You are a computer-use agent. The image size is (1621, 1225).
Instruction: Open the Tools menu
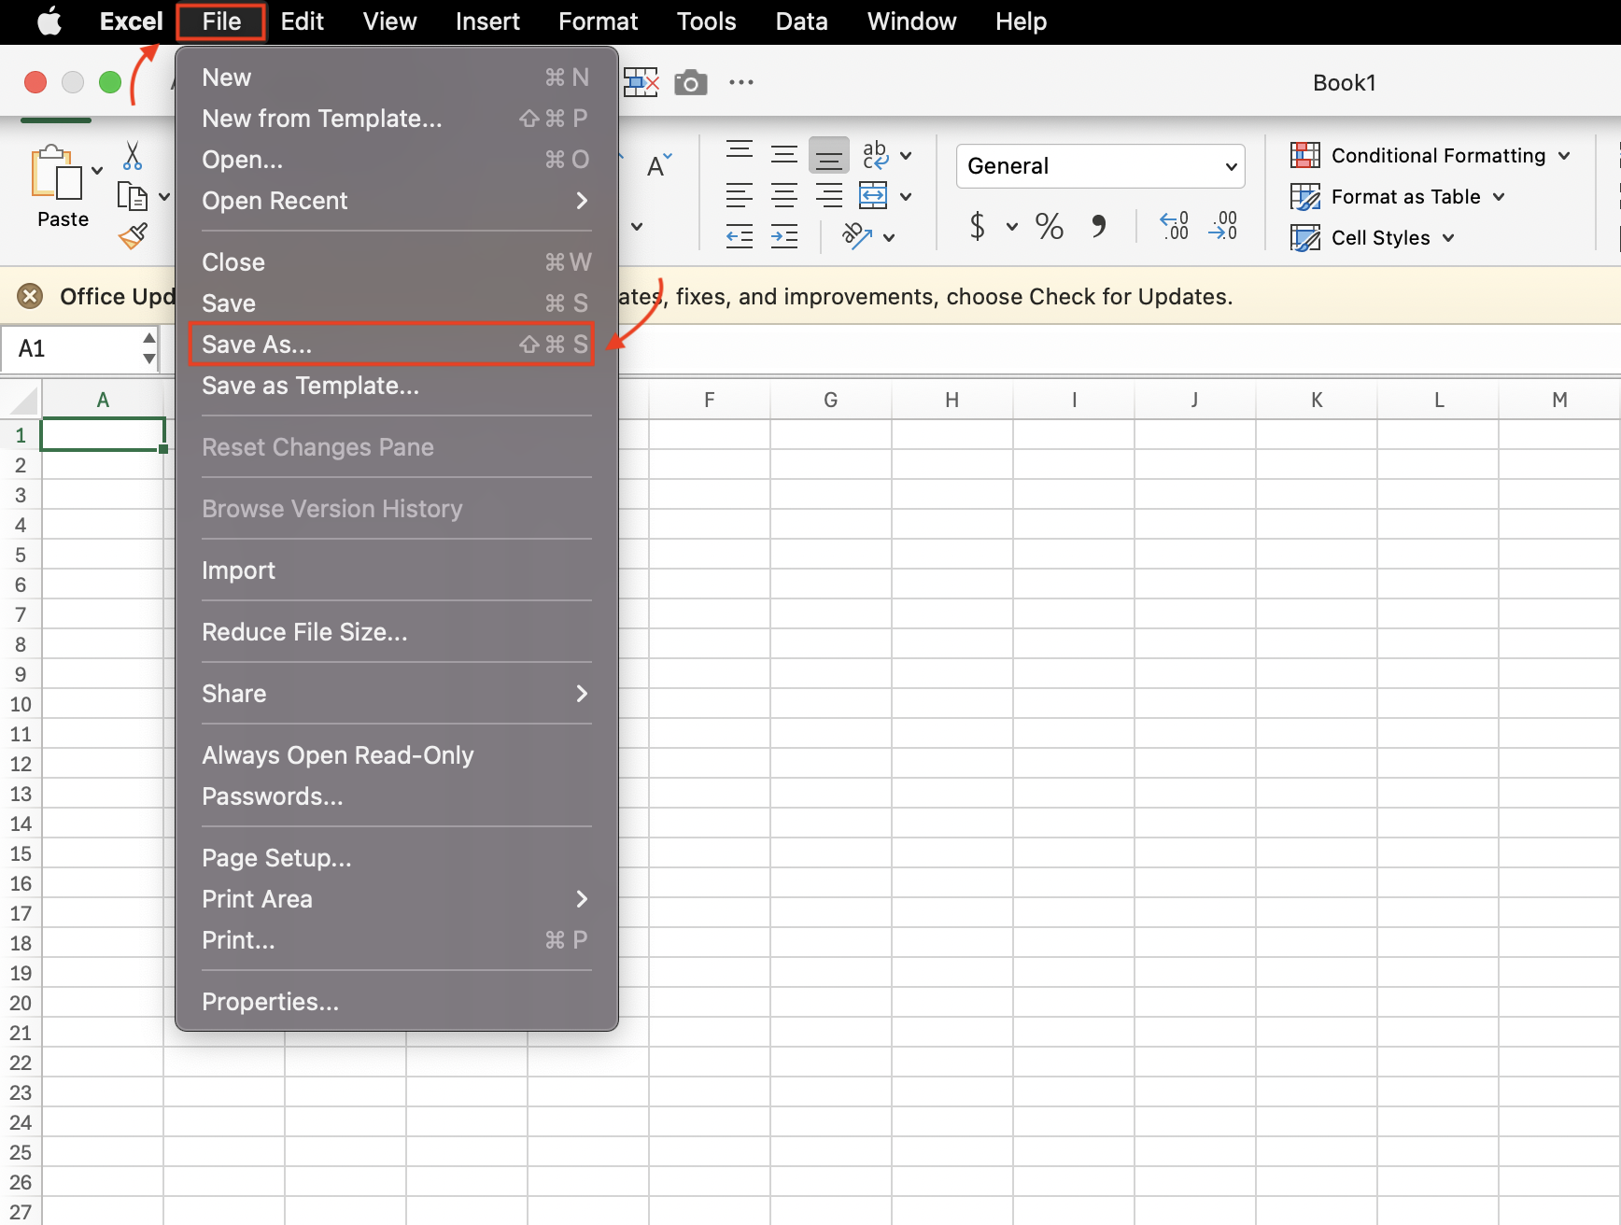tap(706, 21)
